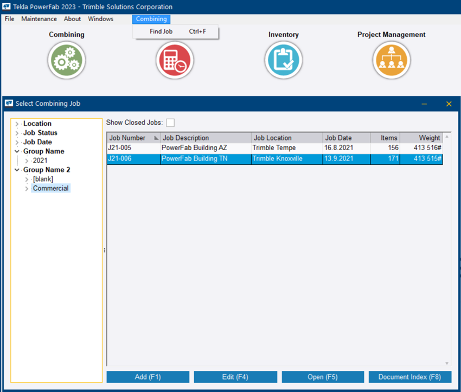
Task: Open the red calculator estimating icon
Action: pyautogui.click(x=175, y=60)
